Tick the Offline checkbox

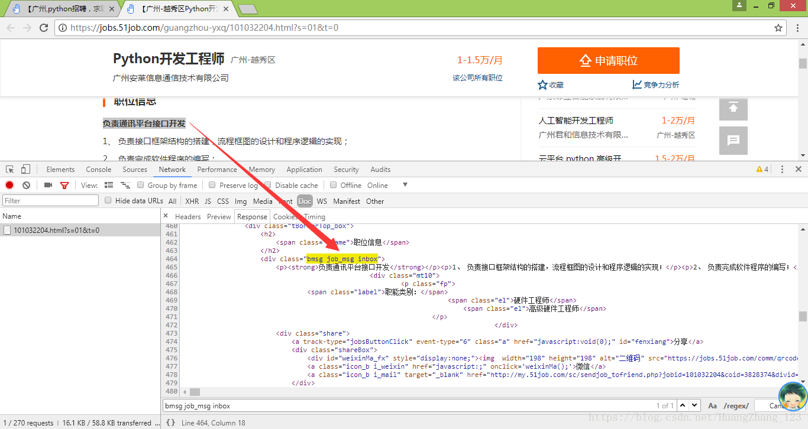pos(334,185)
